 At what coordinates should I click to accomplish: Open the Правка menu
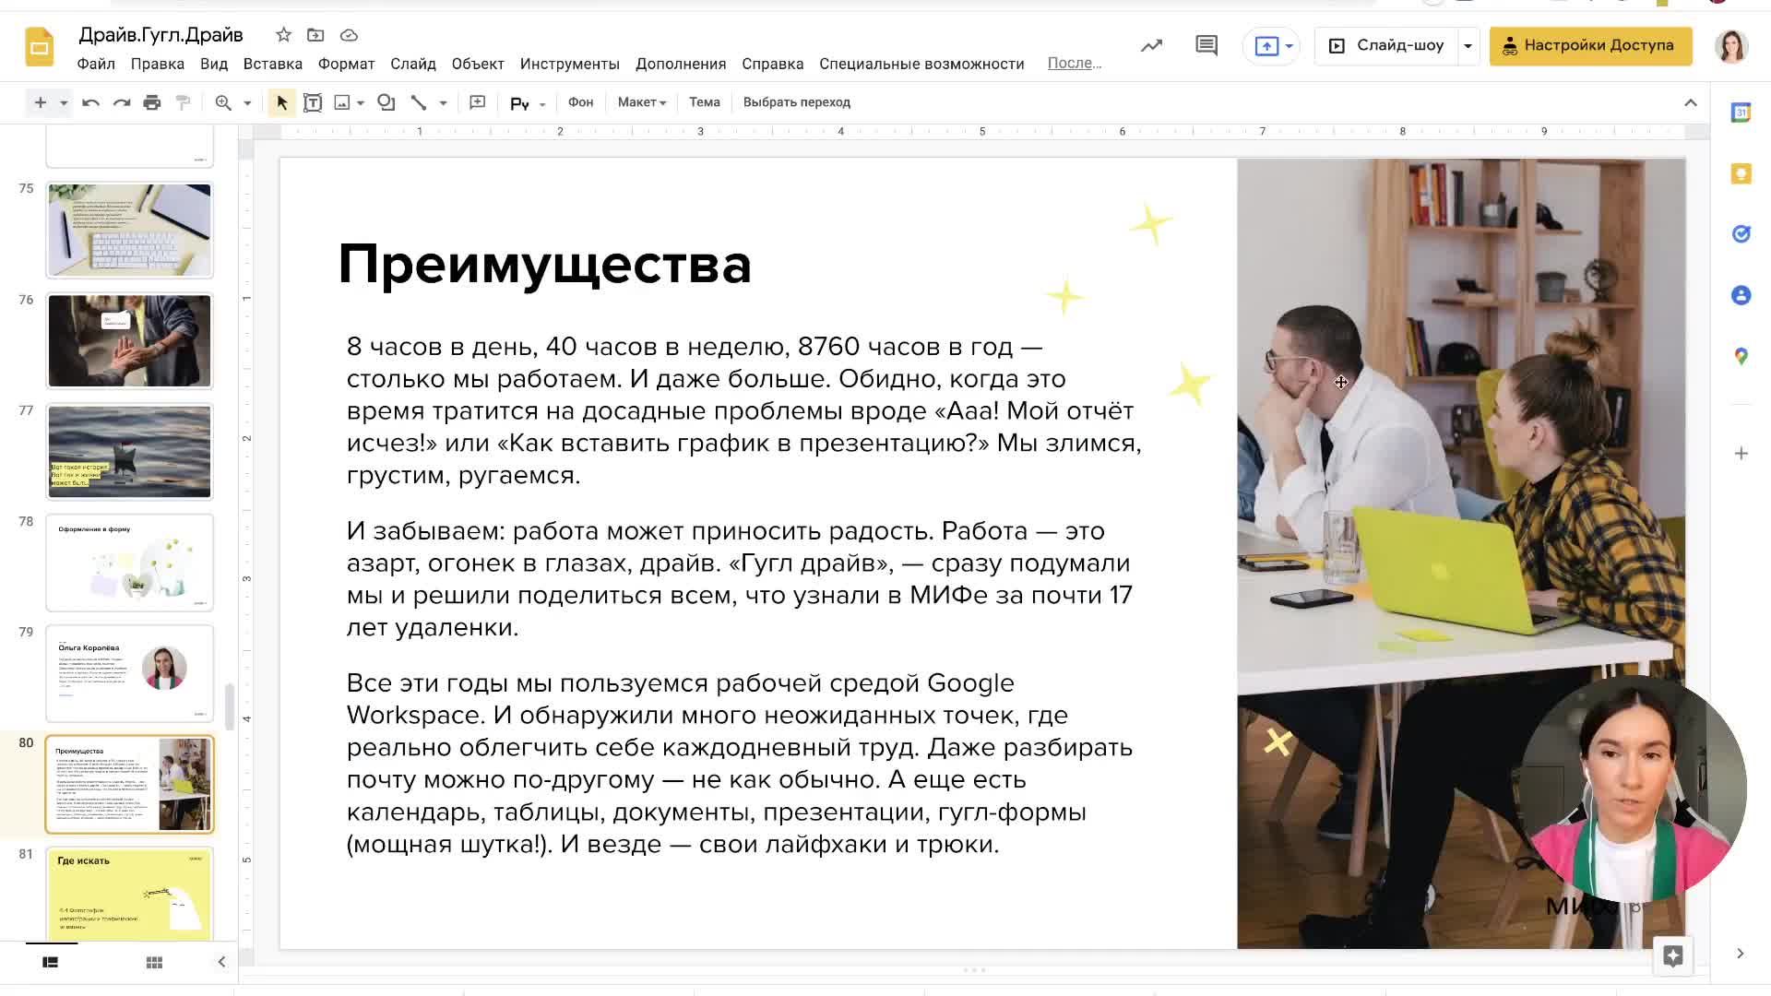pyautogui.click(x=158, y=64)
